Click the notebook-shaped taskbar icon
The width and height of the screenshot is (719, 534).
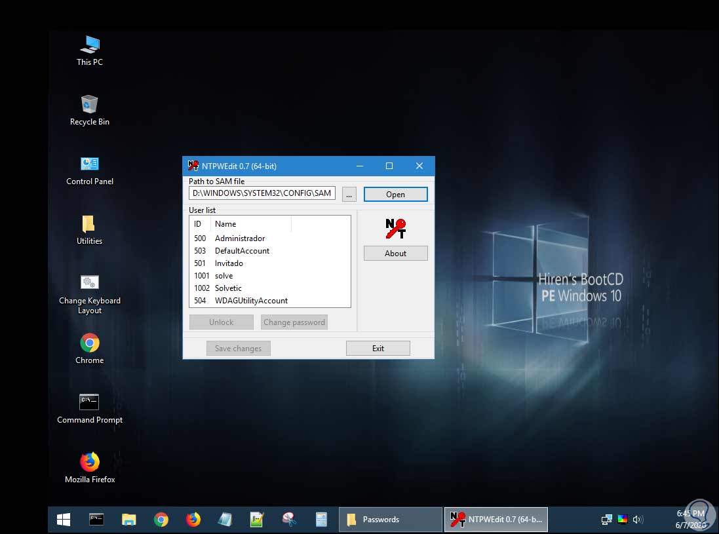225,520
